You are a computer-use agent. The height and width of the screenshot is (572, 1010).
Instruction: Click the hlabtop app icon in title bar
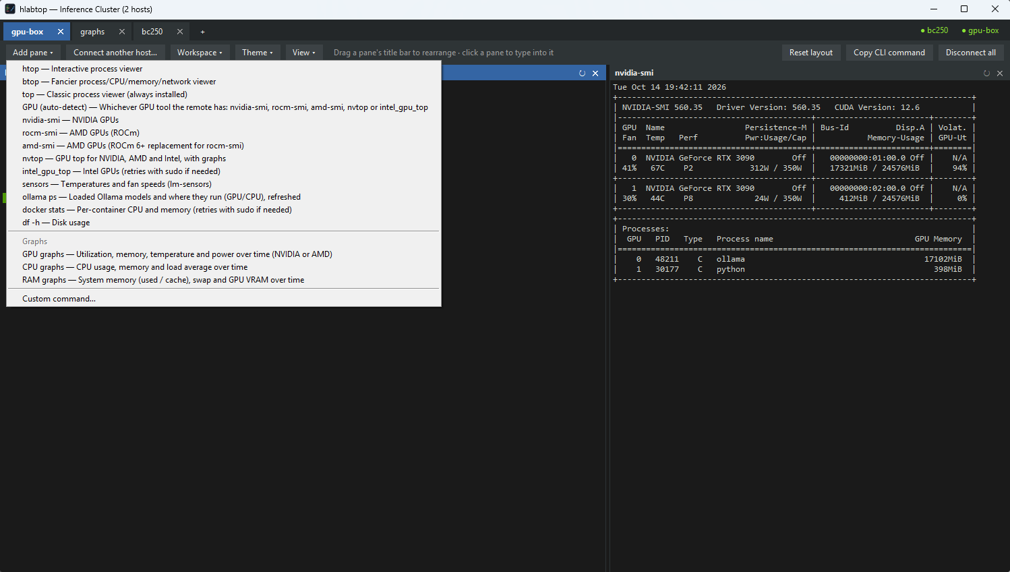pyautogui.click(x=10, y=9)
